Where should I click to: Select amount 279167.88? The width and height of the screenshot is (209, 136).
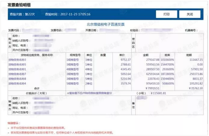click(x=153, y=60)
